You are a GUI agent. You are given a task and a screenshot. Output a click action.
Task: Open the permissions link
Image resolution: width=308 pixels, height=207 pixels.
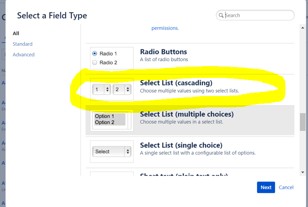coord(165,28)
